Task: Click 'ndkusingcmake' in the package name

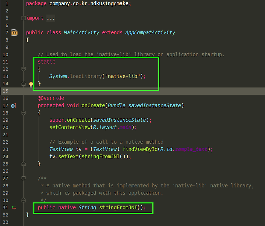Action: [x=109, y=4]
